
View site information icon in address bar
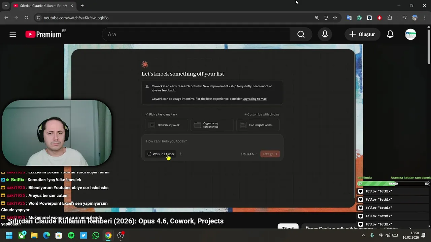[38, 18]
